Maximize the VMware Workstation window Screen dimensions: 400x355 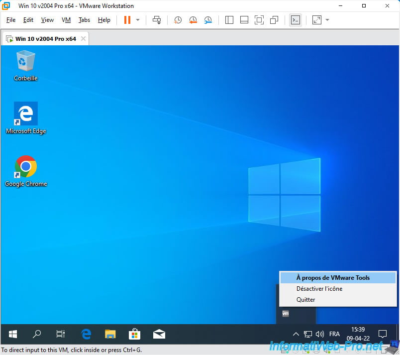tap(364, 5)
